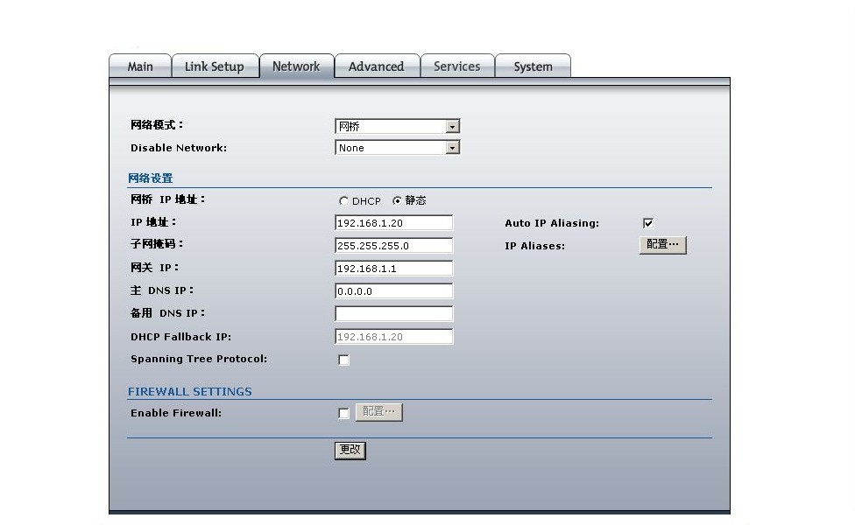This screenshot has height=525, width=855.
Task: Select the 静态 radio button
Action: coord(397,201)
